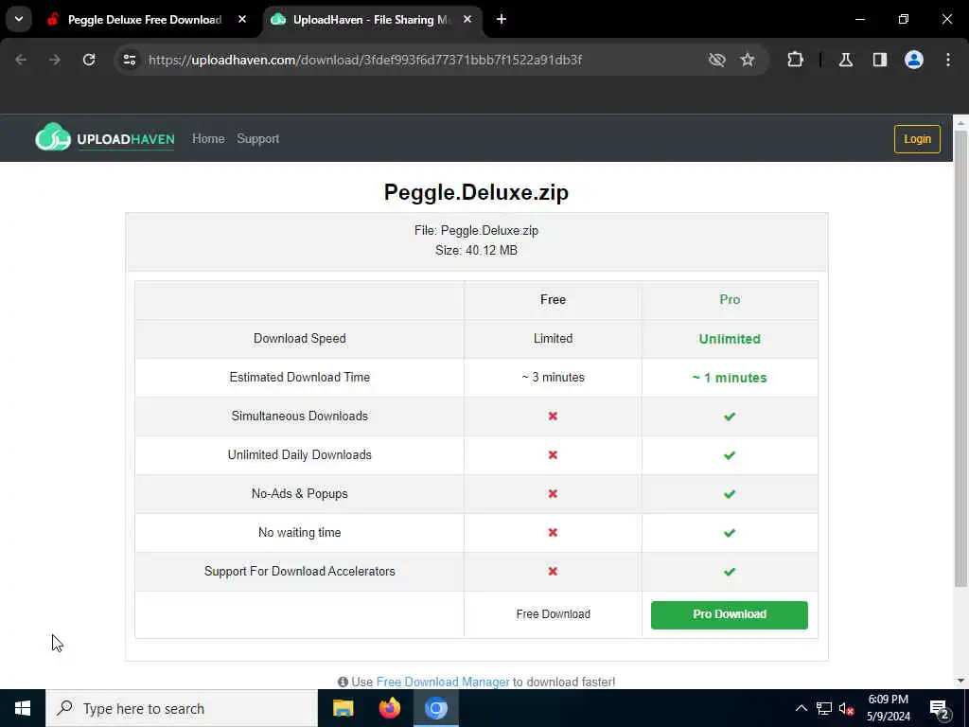Open Chrome three-dot menu
Screen dimensions: 969x727
[948, 60]
